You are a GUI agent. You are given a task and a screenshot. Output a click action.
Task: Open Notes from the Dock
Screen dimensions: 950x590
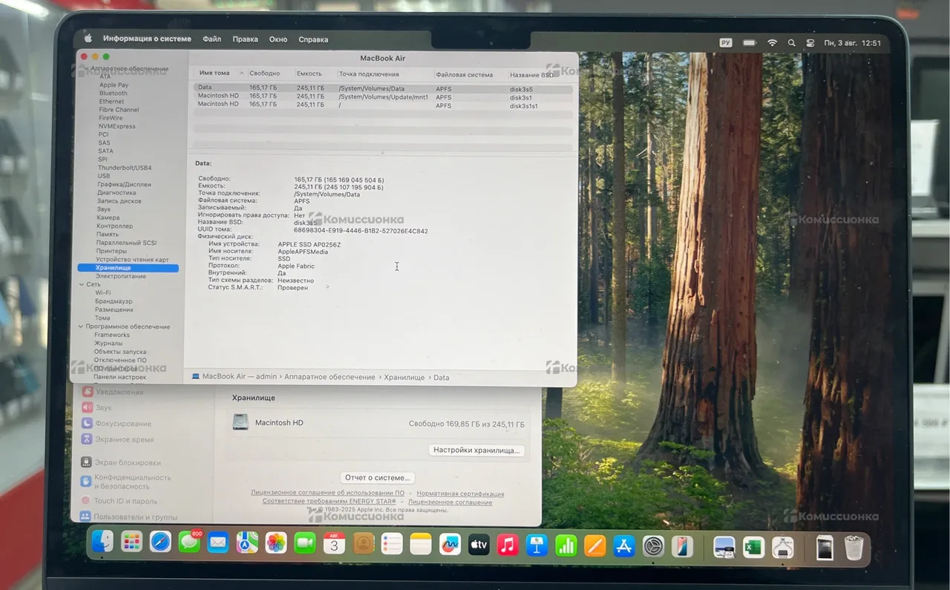click(x=421, y=545)
